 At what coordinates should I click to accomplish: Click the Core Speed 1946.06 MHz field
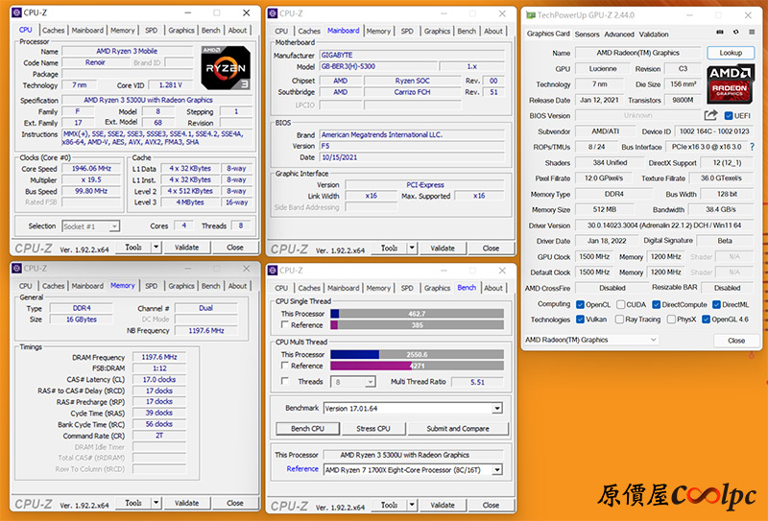(x=91, y=169)
